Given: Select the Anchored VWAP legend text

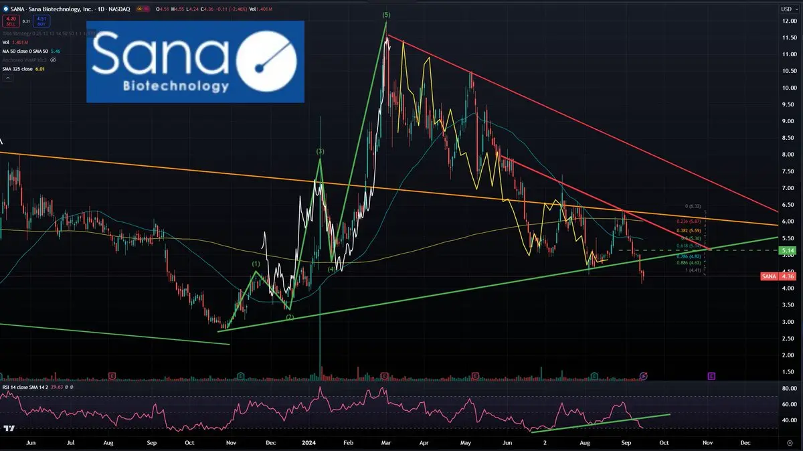Looking at the screenshot, I should pos(25,60).
